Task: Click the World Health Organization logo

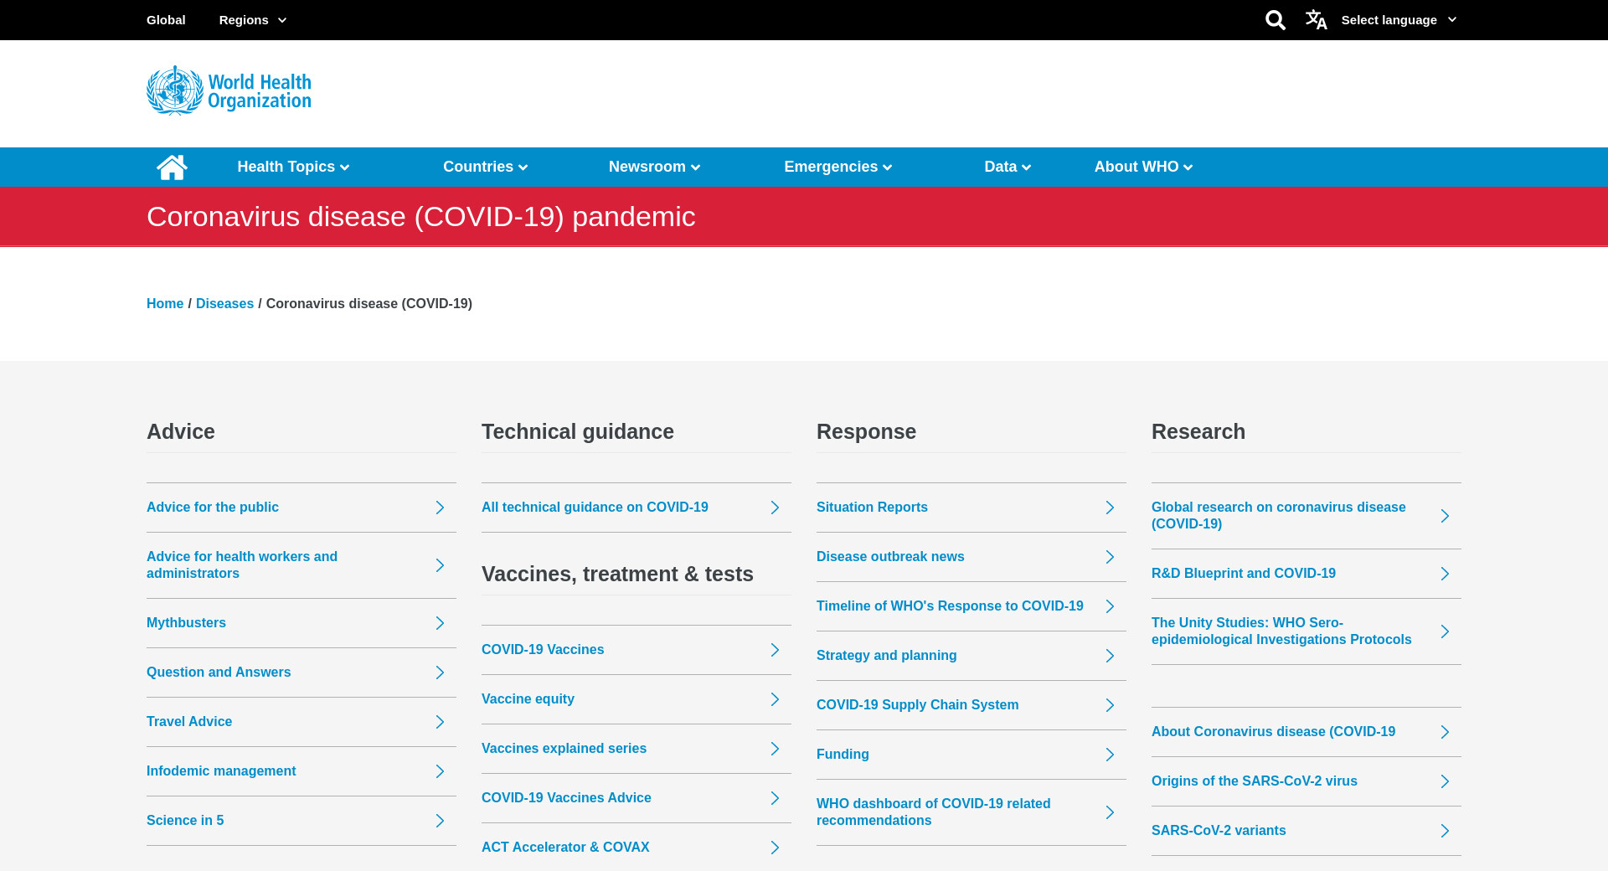Action: click(x=229, y=91)
